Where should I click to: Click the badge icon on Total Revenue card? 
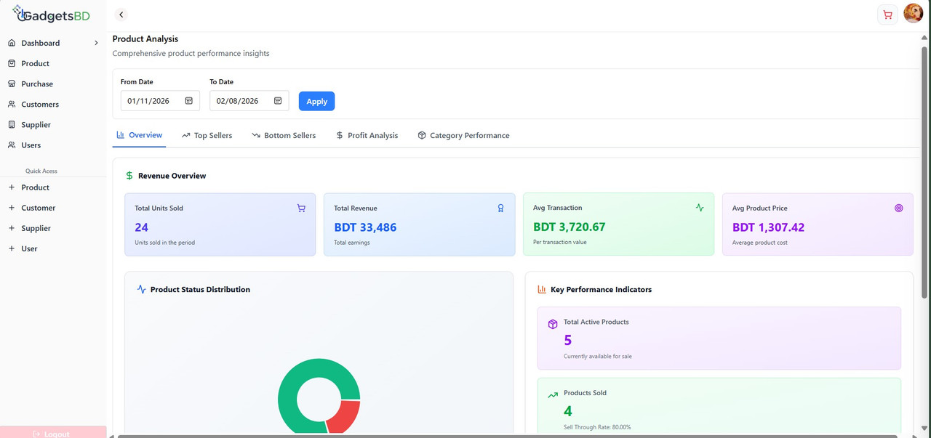coord(500,208)
